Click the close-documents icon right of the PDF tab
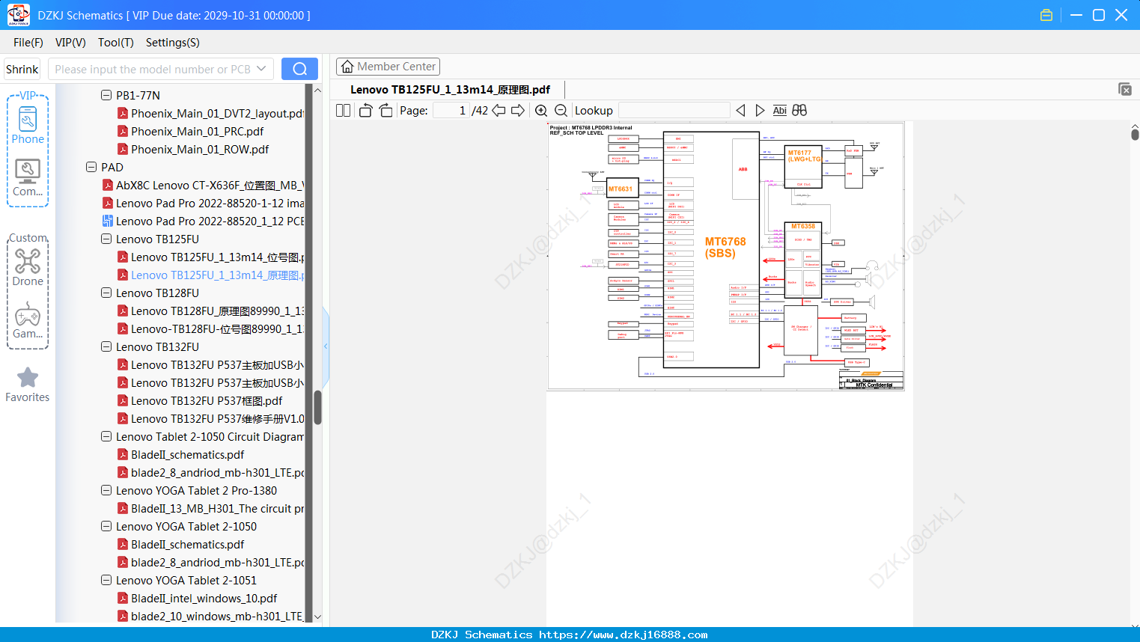Viewport: 1140px width, 642px height. coord(1125,89)
